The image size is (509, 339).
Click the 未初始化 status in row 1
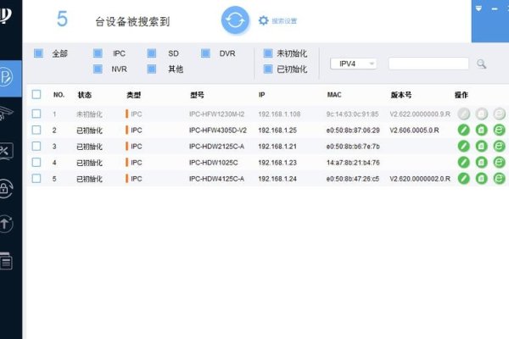[x=89, y=114]
